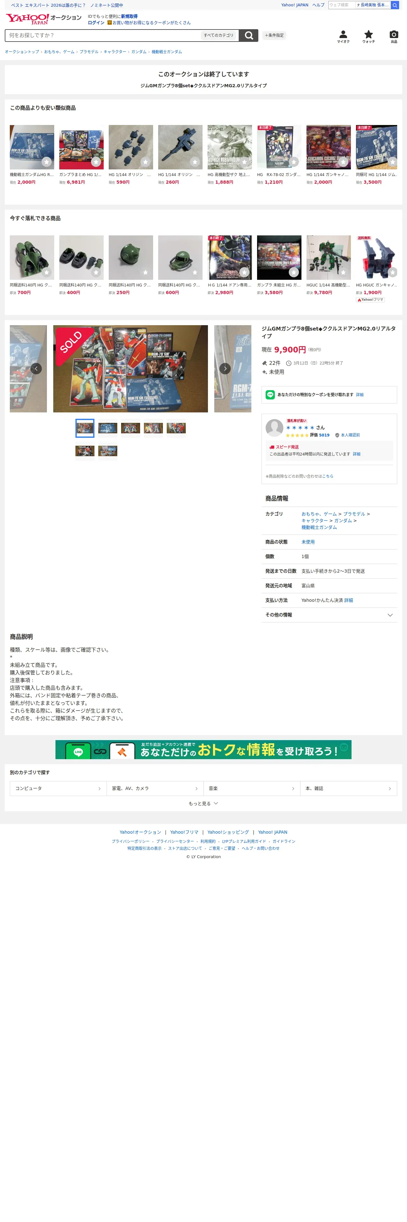Open 詳細 for Yahoo!かんたん決済

click(x=348, y=600)
